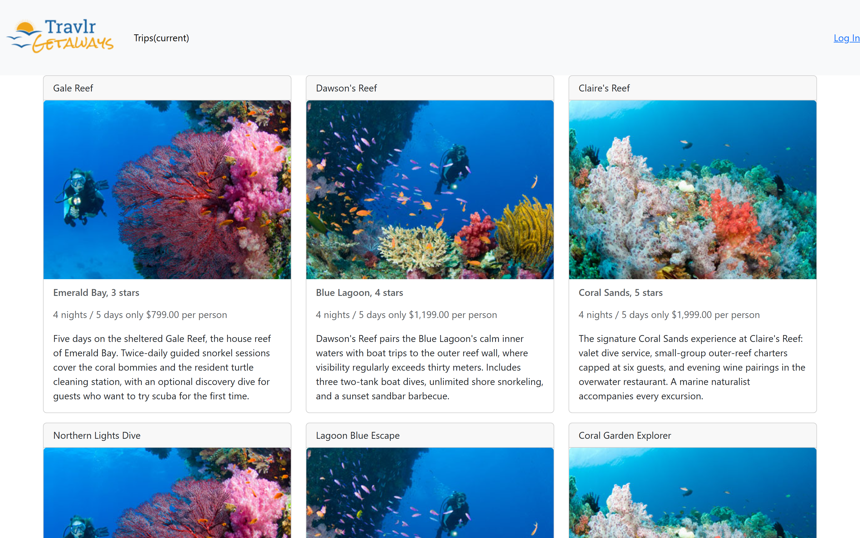Click the $1,199.00 per person price line
This screenshot has height=538, width=860.
point(406,314)
